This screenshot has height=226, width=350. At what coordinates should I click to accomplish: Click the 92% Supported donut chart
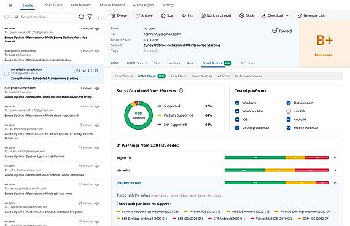[138, 115]
